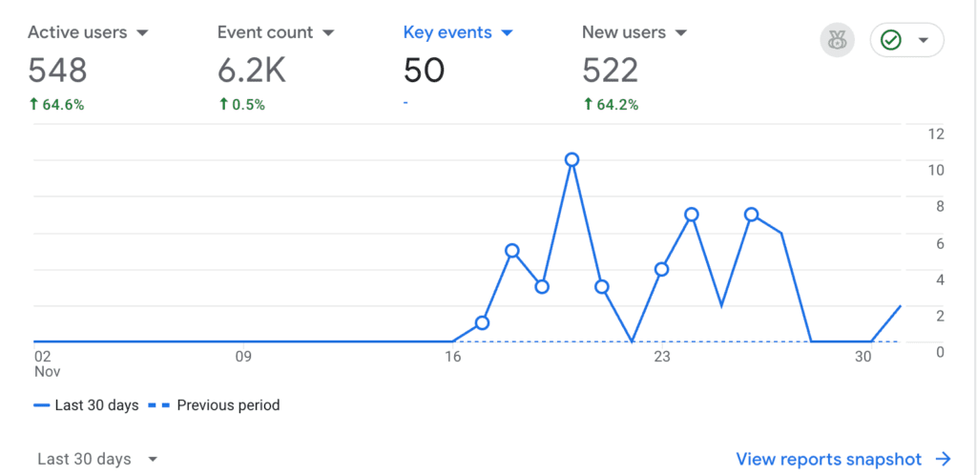Open dropdown arrow next to the green checkmark
This screenshot has width=977, height=475.
[x=923, y=40]
